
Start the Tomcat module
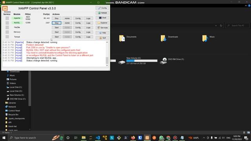pos(56,37)
